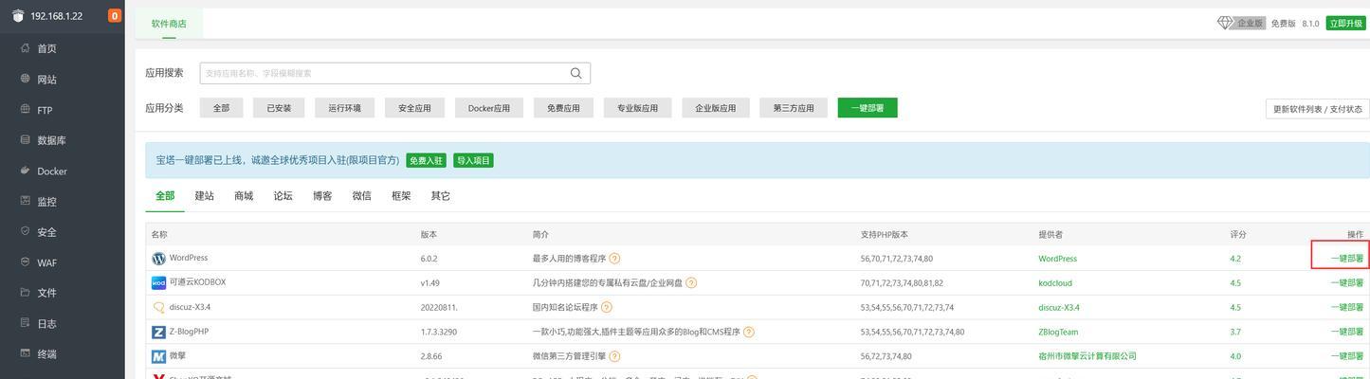Open WordPress provider link in 提供者 column

[1057, 258]
